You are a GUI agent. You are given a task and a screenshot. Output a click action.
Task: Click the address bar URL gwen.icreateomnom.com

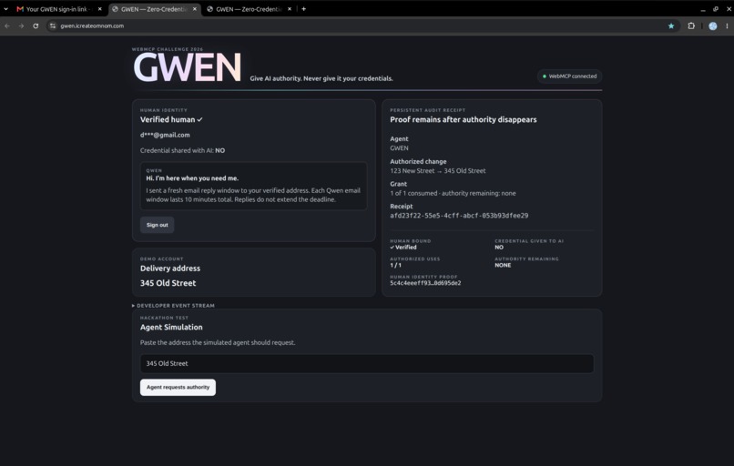[x=92, y=26]
